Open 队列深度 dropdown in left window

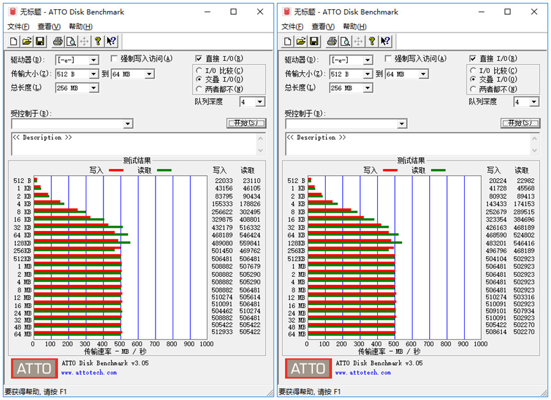260,102
